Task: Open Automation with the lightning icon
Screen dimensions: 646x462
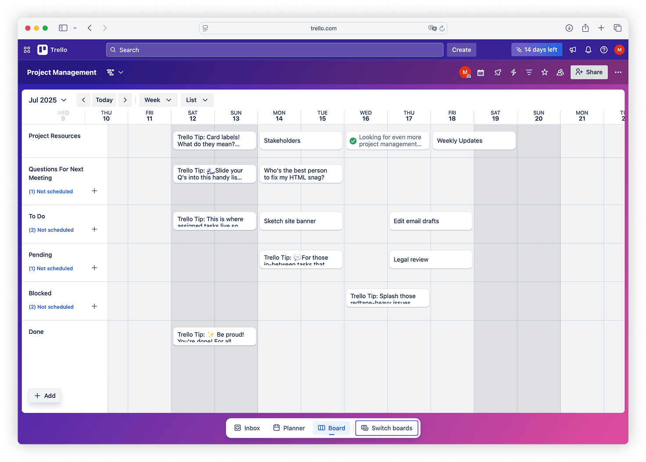Action: [x=513, y=72]
